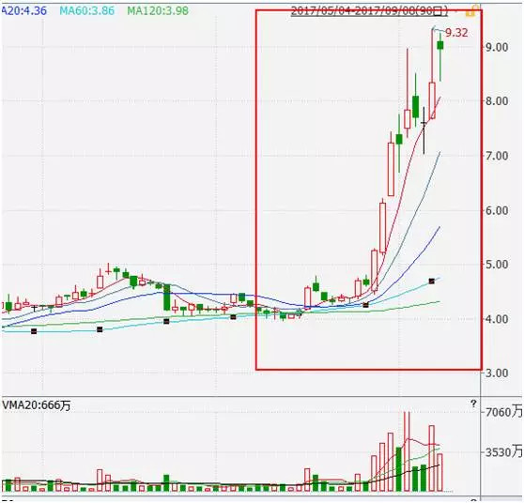Viewport: 524px width, 503px height.
Task: Click the black marker on MA60 near 4.70
Action: (x=431, y=282)
